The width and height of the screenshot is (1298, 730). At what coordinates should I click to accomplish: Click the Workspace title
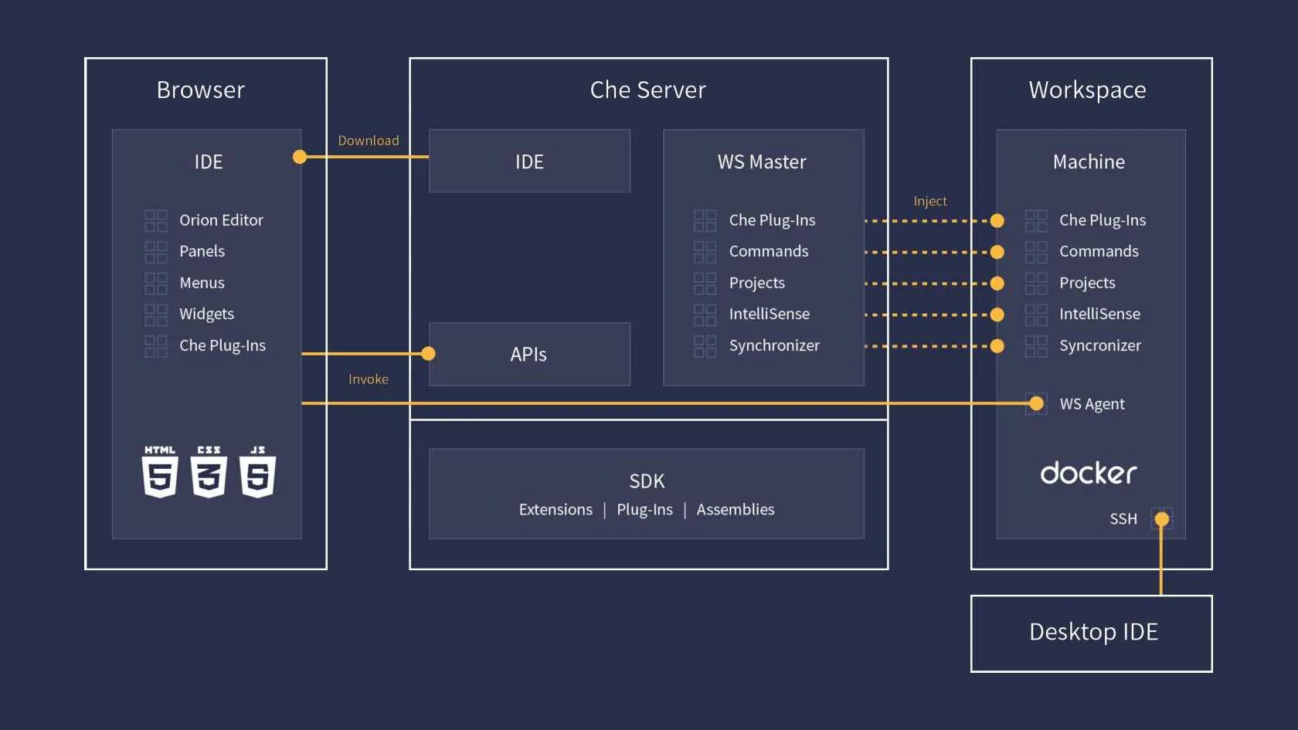(x=1088, y=90)
